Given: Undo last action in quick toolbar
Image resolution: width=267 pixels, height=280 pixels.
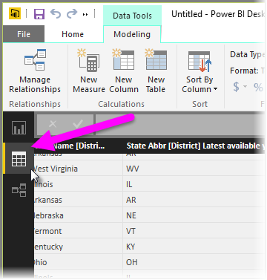Looking at the screenshot, I should 56,14.
